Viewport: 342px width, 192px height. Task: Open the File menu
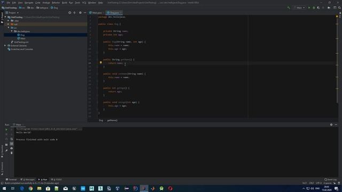pos(9,3)
